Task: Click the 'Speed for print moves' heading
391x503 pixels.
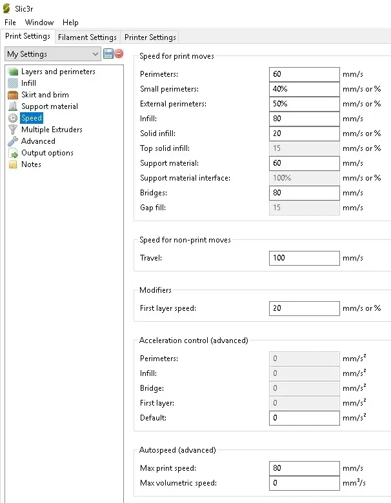Action: point(177,56)
